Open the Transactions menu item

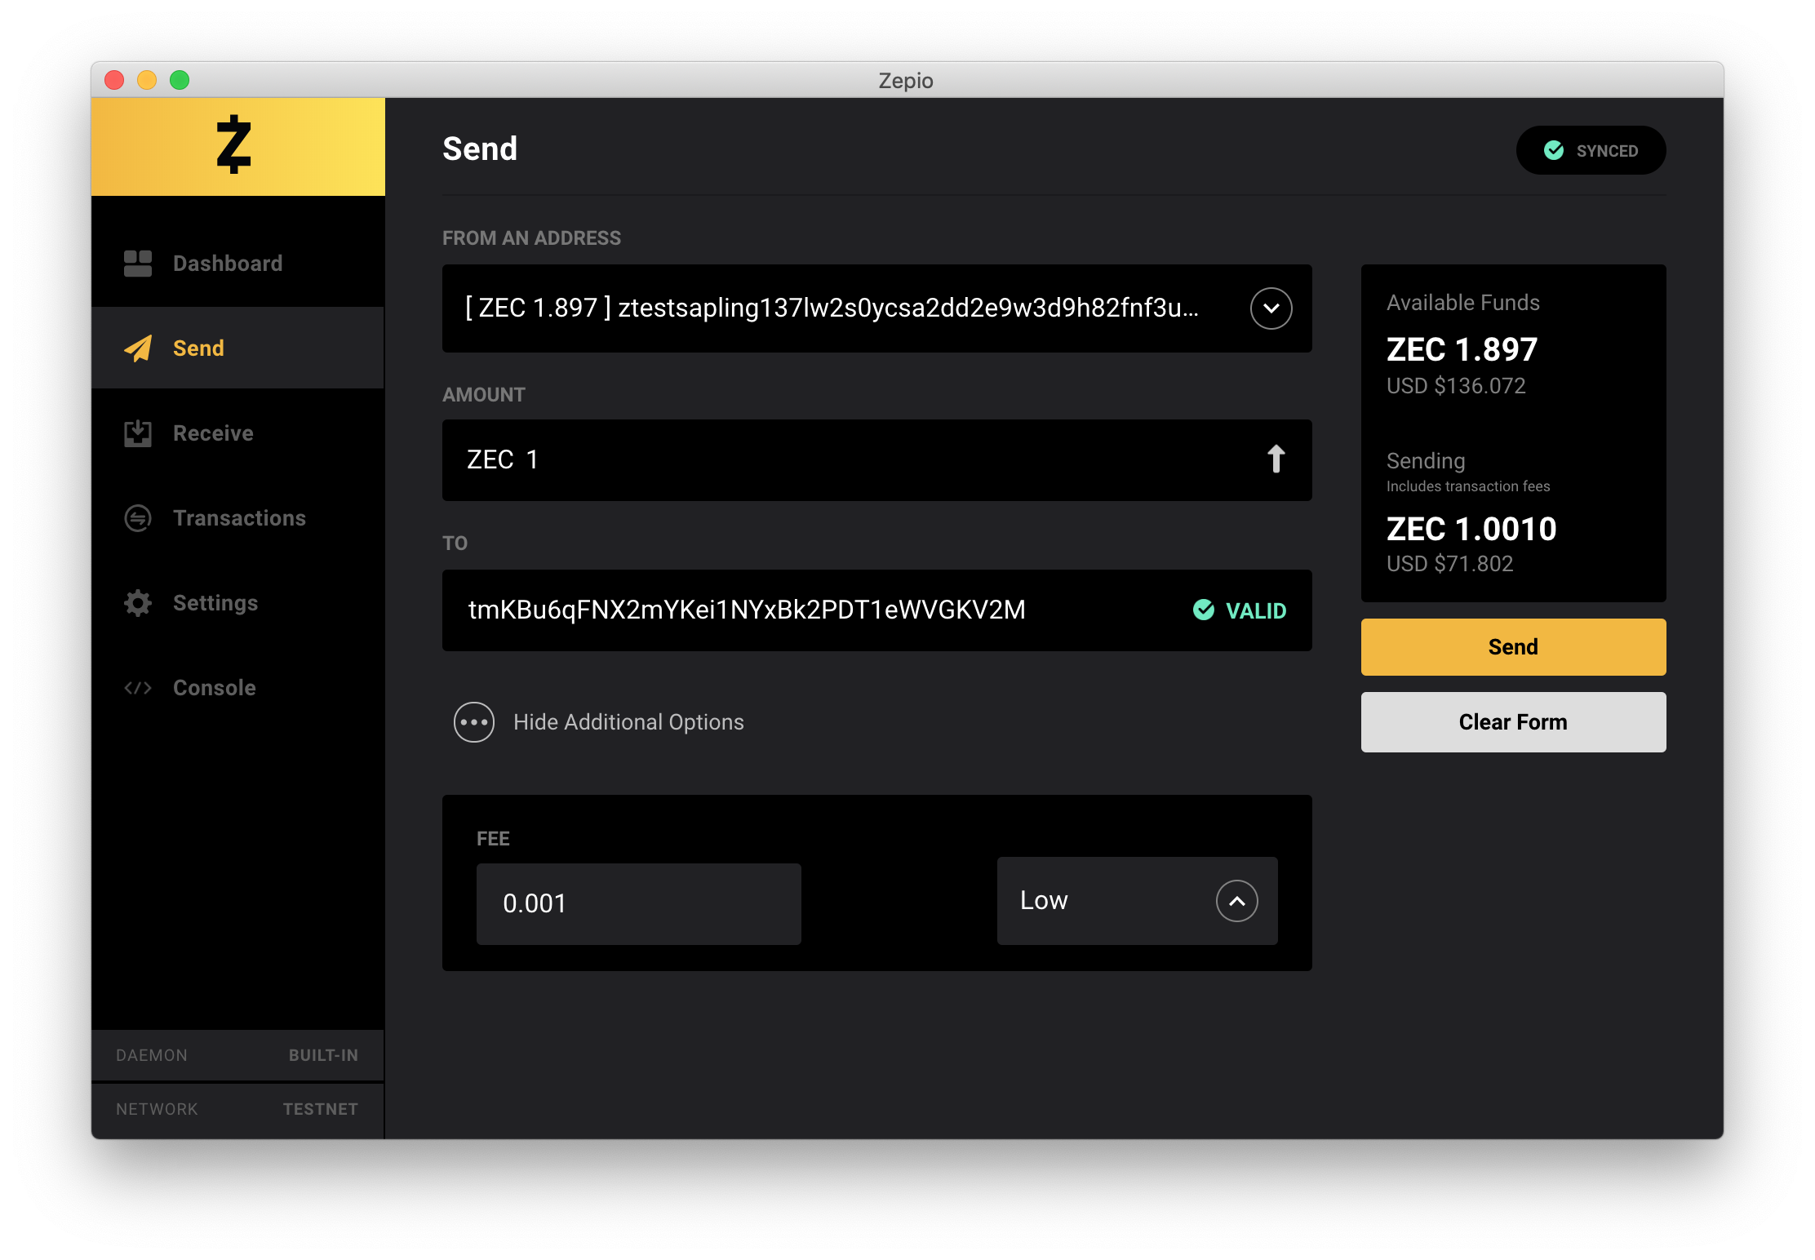pyautogui.click(x=239, y=518)
